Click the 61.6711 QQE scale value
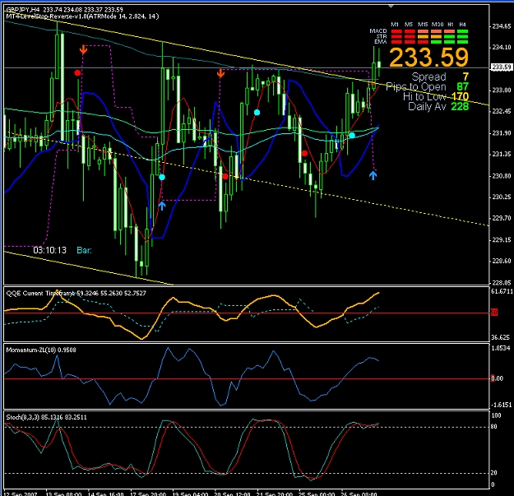514x496 pixels. (502, 291)
